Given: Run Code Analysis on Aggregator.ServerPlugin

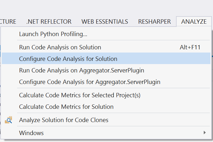Looking at the screenshot, I should click(x=82, y=70).
